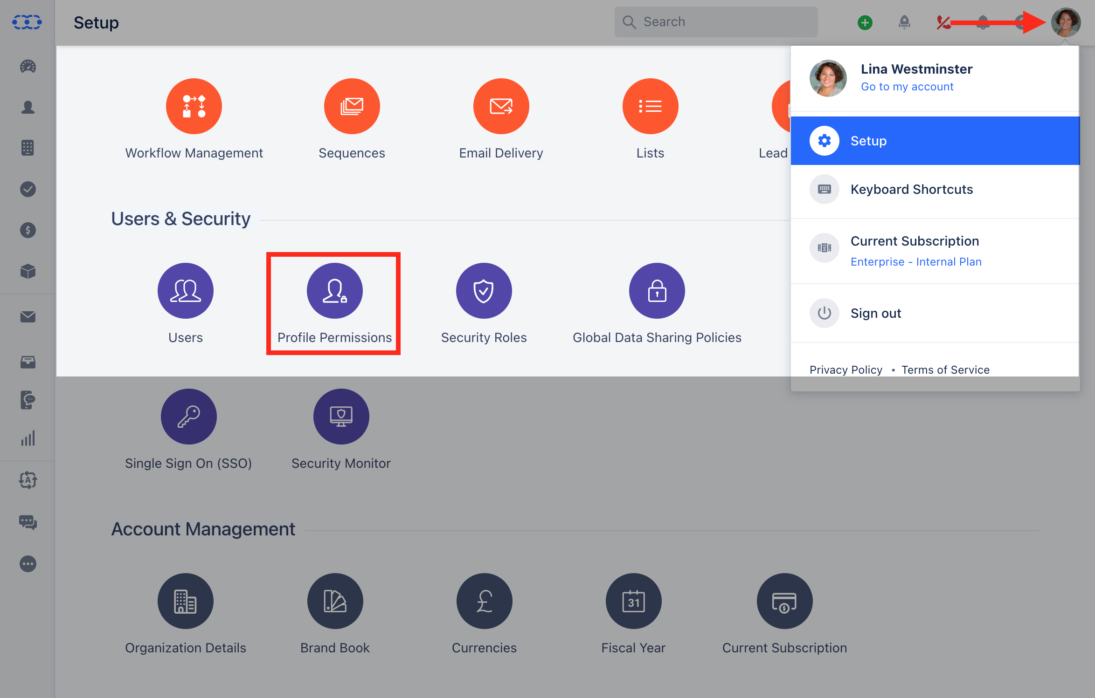Screen dimensions: 1095x698
Task: Open Security Roles
Action: [x=484, y=291]
